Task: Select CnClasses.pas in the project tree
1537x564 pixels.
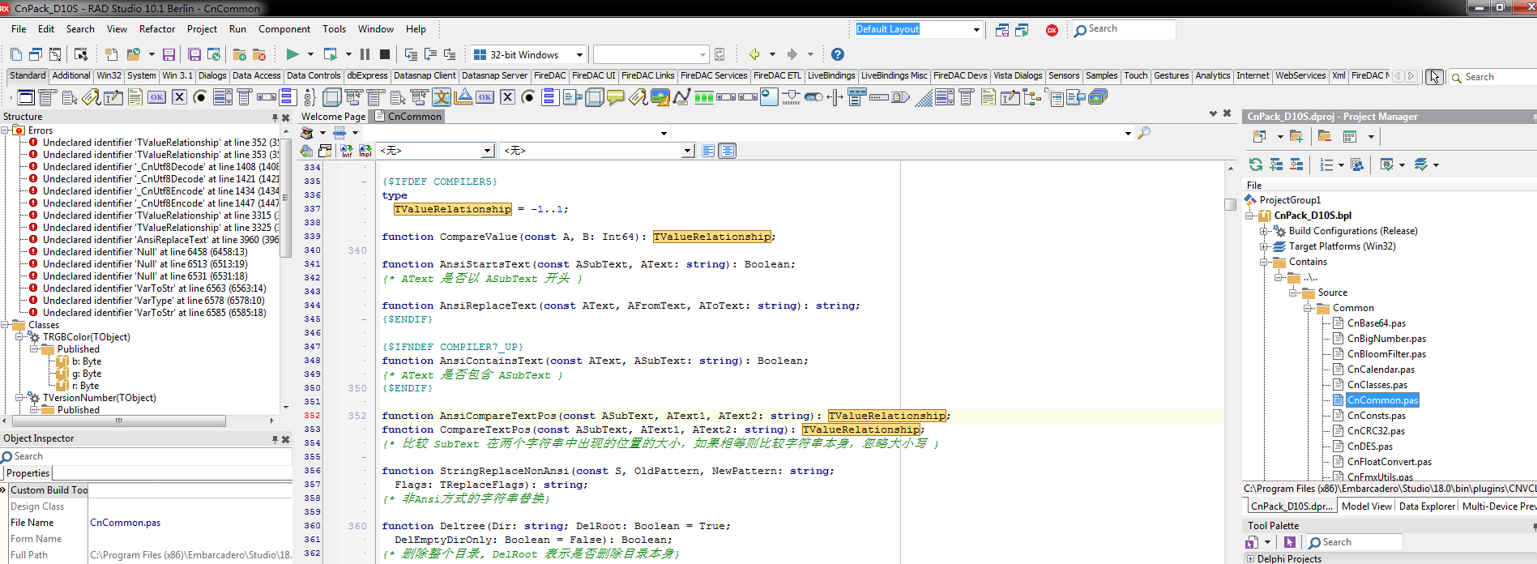Action: click(1377, 385)
